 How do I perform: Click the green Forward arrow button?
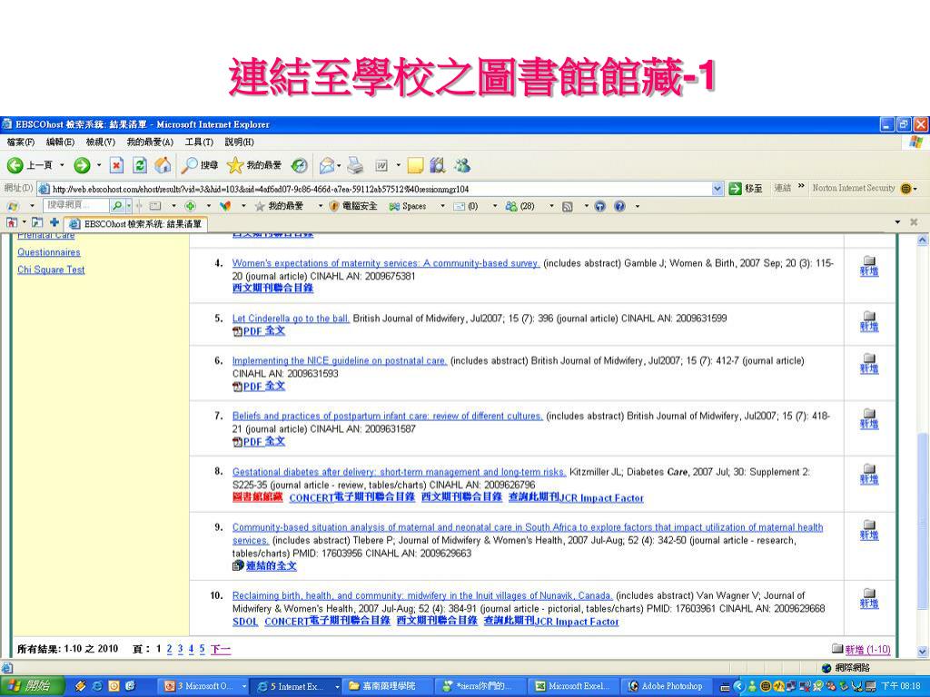tap(82, 165)
